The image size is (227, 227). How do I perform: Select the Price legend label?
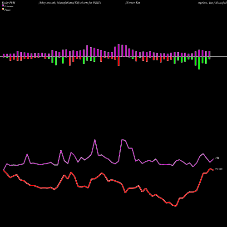tap(7, 10)
